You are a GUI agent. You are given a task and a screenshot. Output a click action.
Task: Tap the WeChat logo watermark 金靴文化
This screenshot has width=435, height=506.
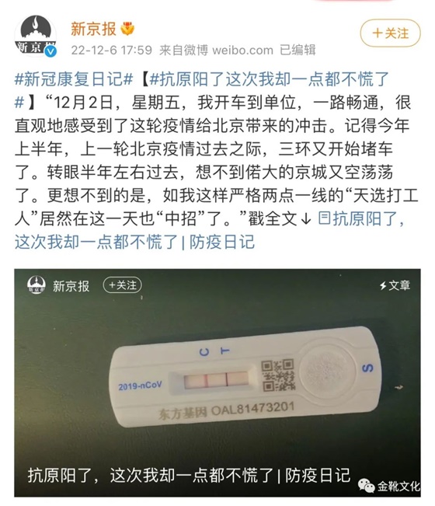pos(388,486)
